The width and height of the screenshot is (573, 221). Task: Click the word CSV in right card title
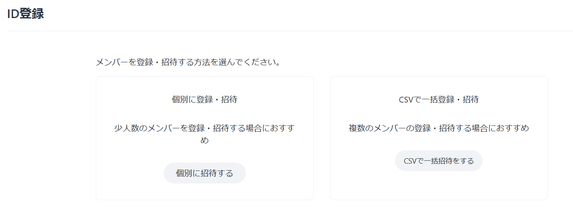coord(407,100)
